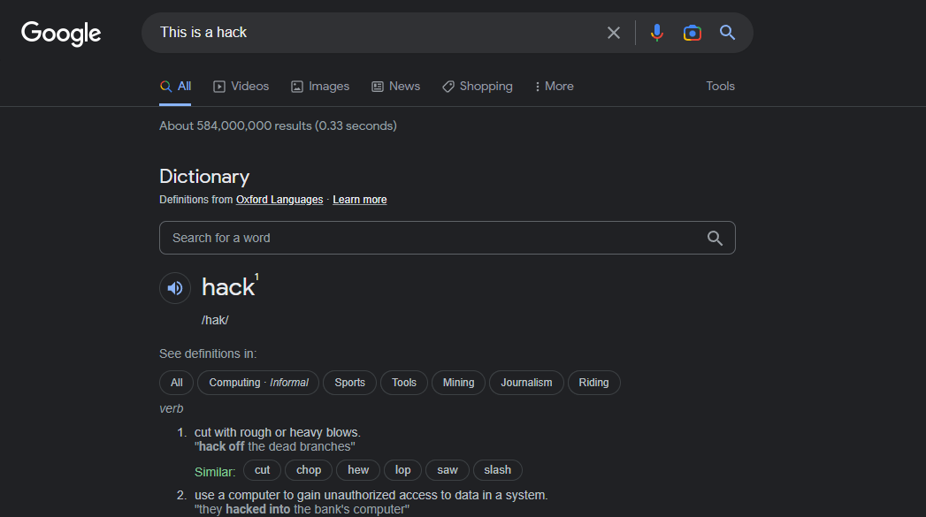Open the Shopping tab
Screen dimensions: 926x517
478,87
